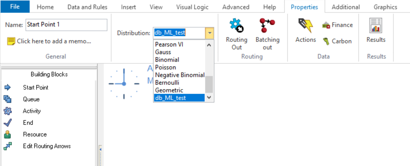
Task: Switch to the Visual Logic tab
Action: click(x=192, y=7)
